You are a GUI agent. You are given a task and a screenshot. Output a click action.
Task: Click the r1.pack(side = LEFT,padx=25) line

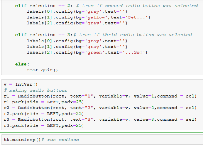point(44,102)
